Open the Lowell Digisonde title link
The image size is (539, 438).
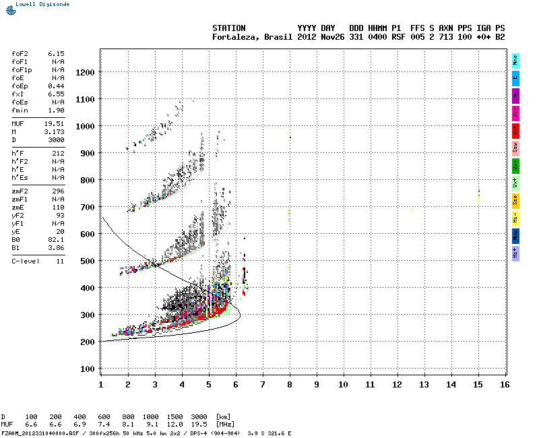click(42, 4)
